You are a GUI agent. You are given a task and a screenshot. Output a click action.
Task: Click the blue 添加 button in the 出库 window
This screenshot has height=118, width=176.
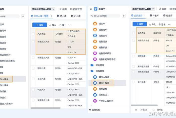(140, 24)
